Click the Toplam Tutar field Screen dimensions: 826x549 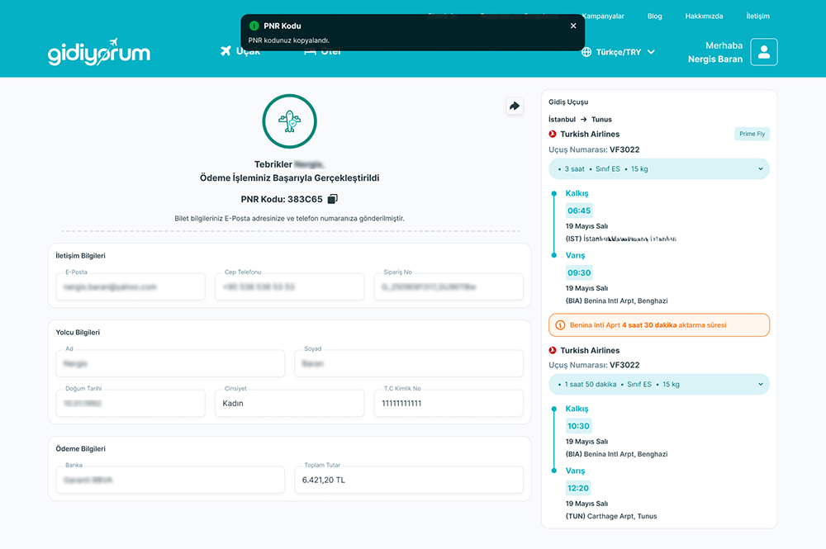(x=409, y=480)
